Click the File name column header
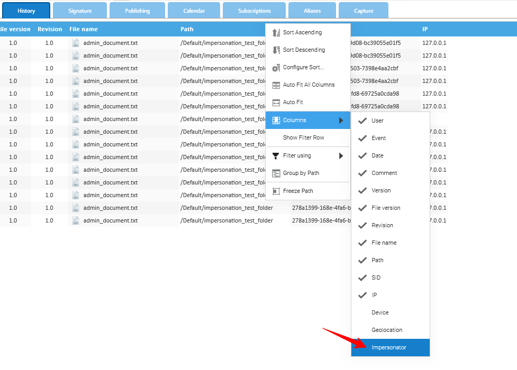 (84, 29)
